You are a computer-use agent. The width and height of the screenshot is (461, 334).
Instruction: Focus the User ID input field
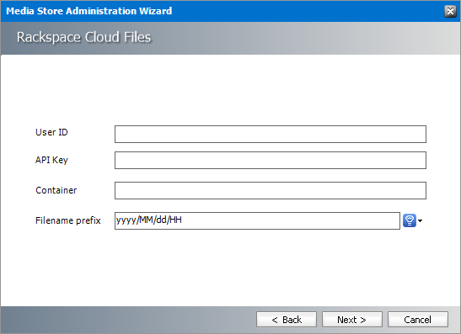(x=271, y=134)
